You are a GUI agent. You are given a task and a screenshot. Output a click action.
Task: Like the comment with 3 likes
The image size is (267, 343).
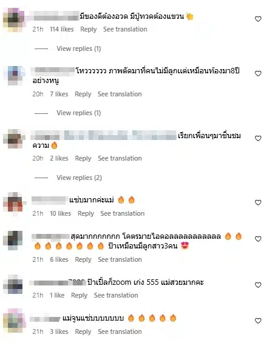coord(258,321)
